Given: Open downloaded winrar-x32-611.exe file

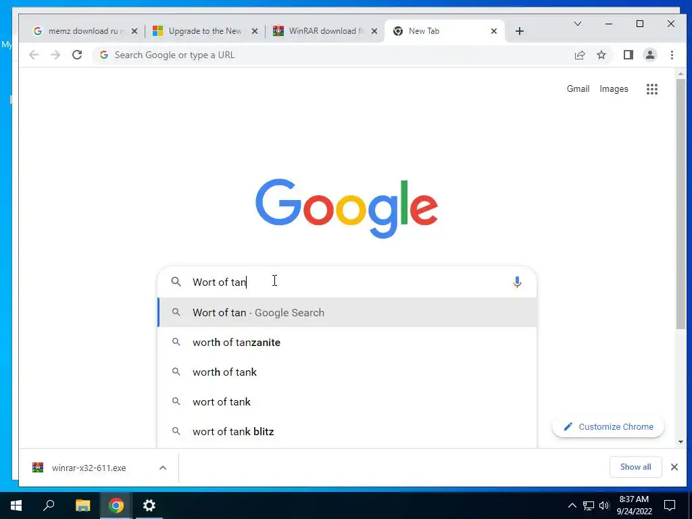Looking at the screenshot, I should [89, 468].
